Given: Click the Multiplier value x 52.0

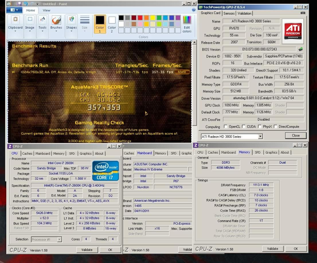Looking at the screenshot, I should [x=44, y=218].
